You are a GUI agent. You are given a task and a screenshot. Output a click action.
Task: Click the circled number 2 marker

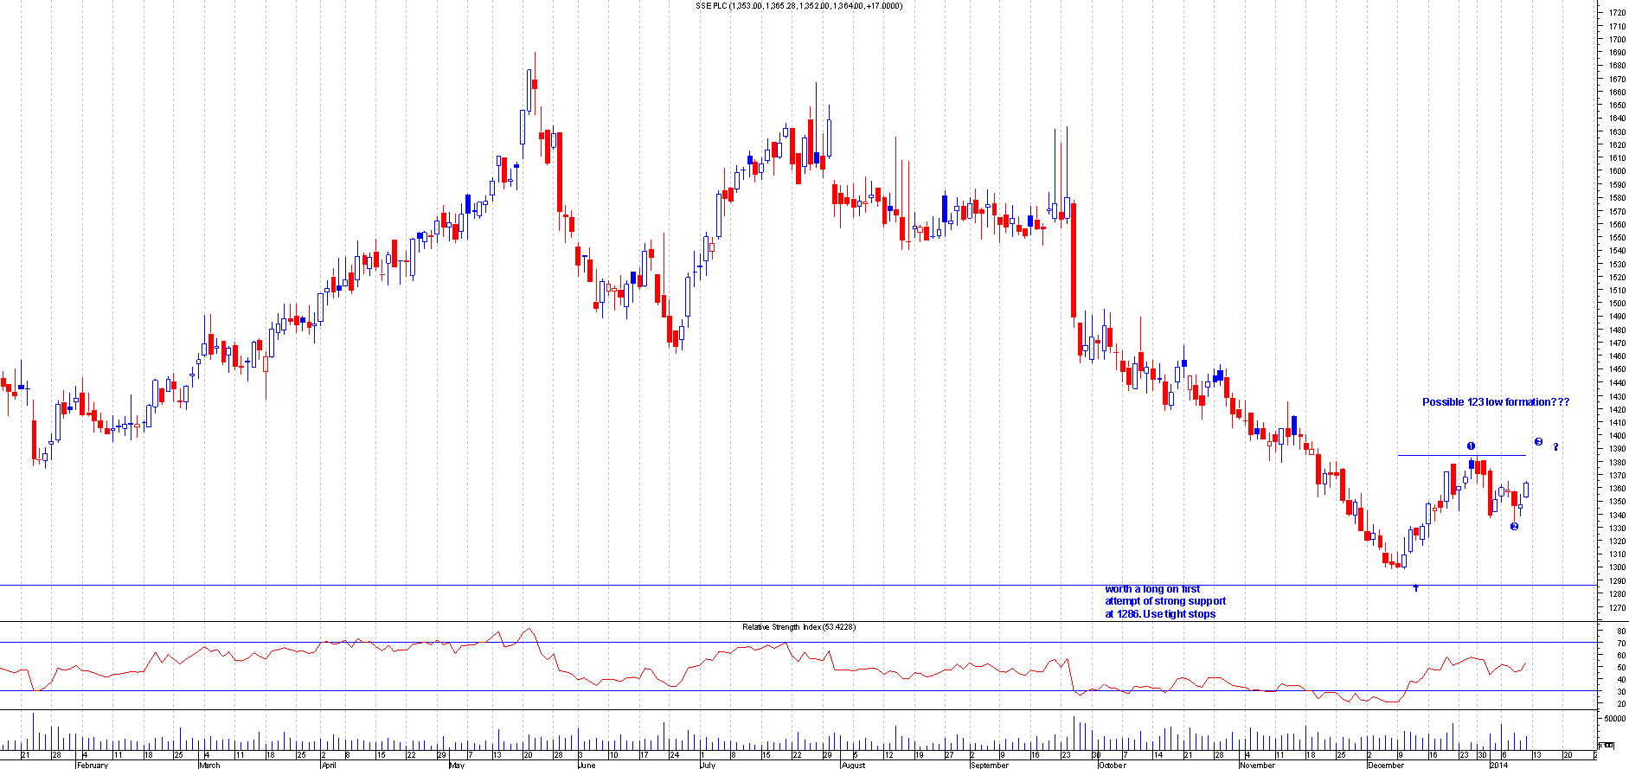coord(1514,526)
